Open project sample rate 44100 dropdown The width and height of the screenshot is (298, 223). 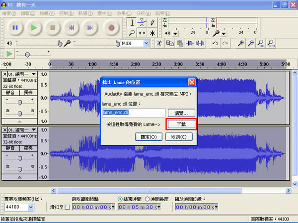31,207
